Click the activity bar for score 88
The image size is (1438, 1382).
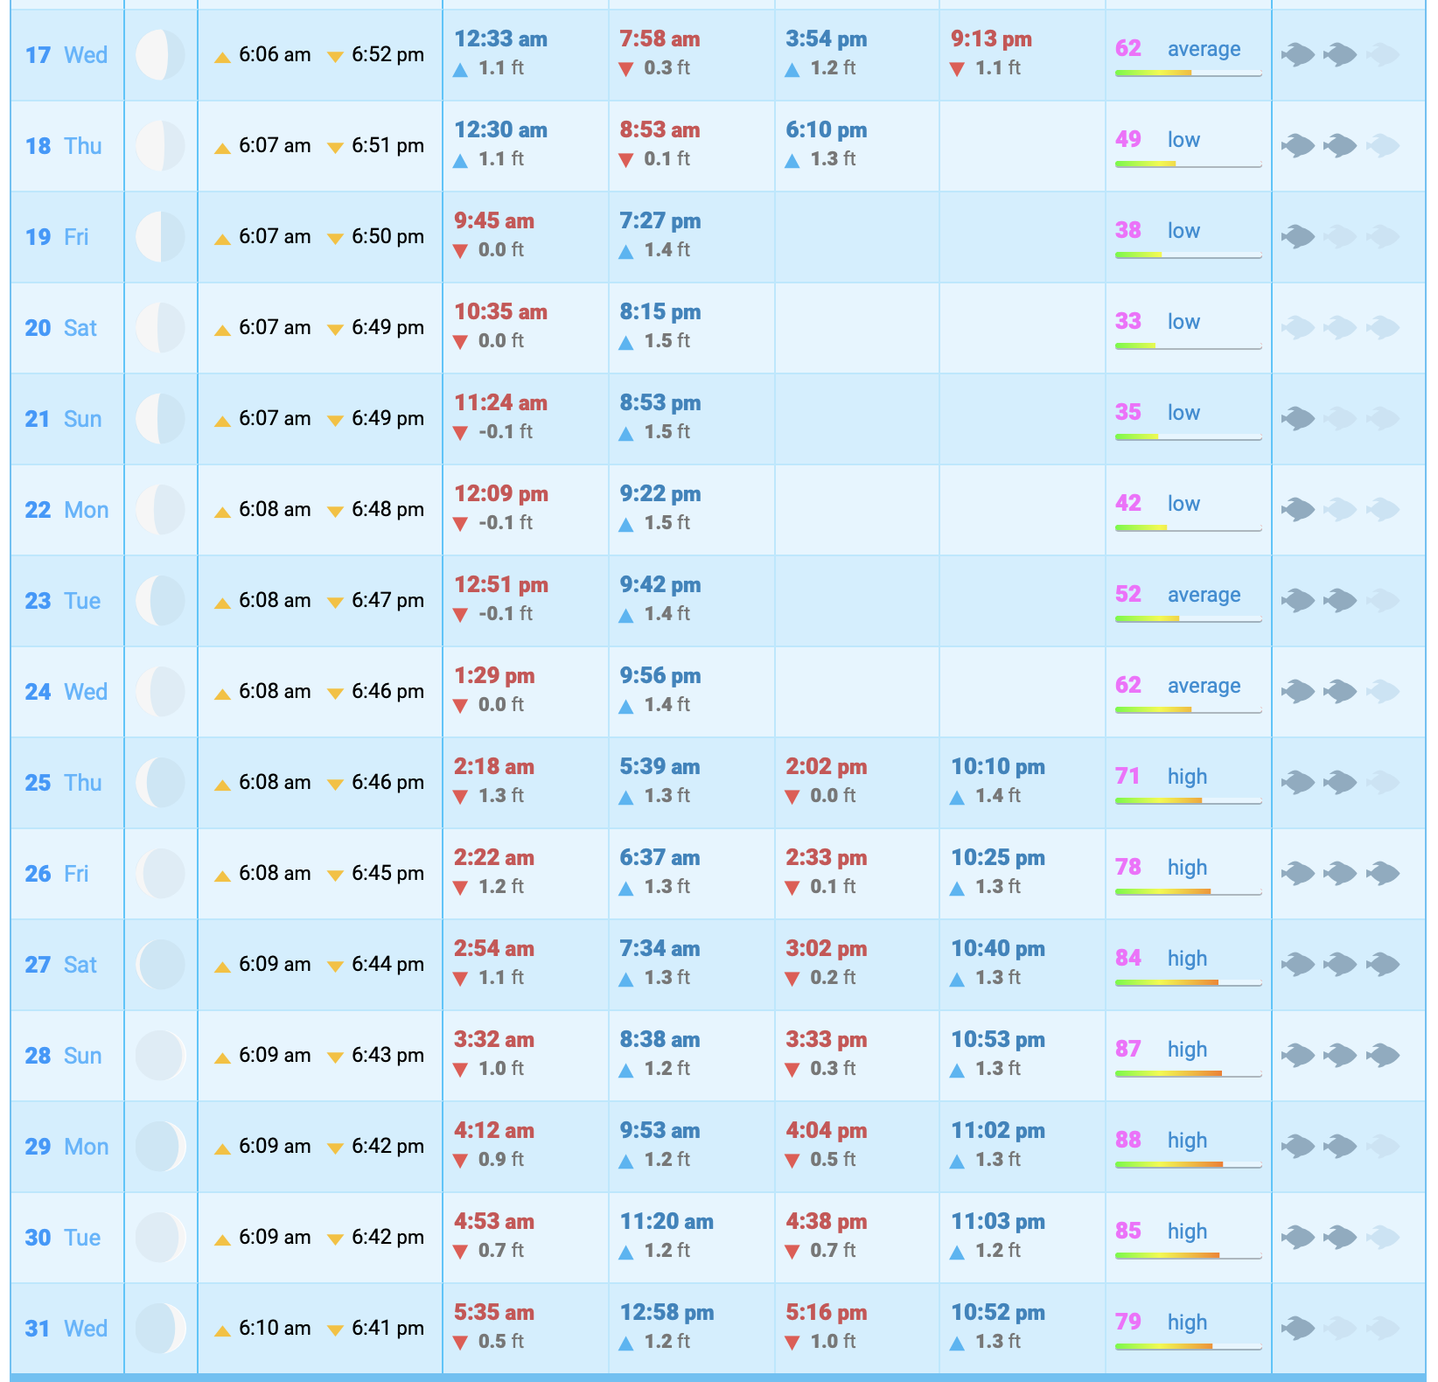(x=1188, y=1164)
